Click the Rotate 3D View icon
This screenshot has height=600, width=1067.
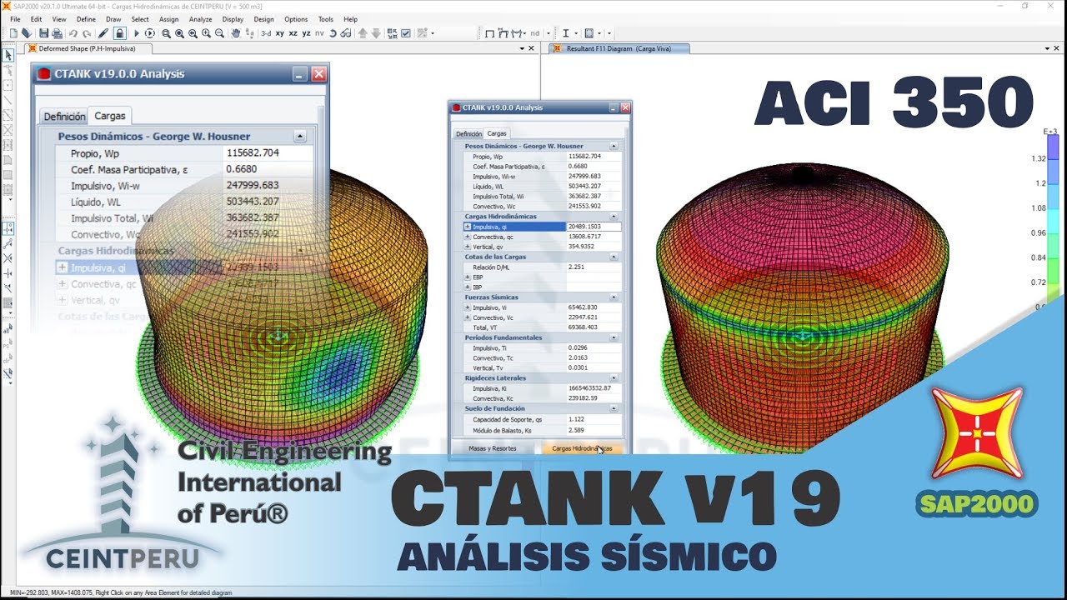333,33
